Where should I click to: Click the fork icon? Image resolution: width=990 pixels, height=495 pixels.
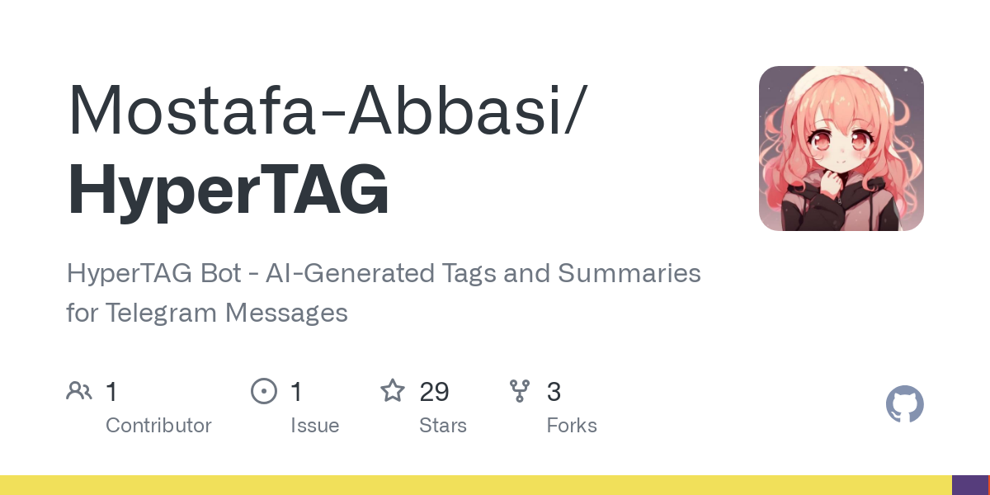(520, 391)
